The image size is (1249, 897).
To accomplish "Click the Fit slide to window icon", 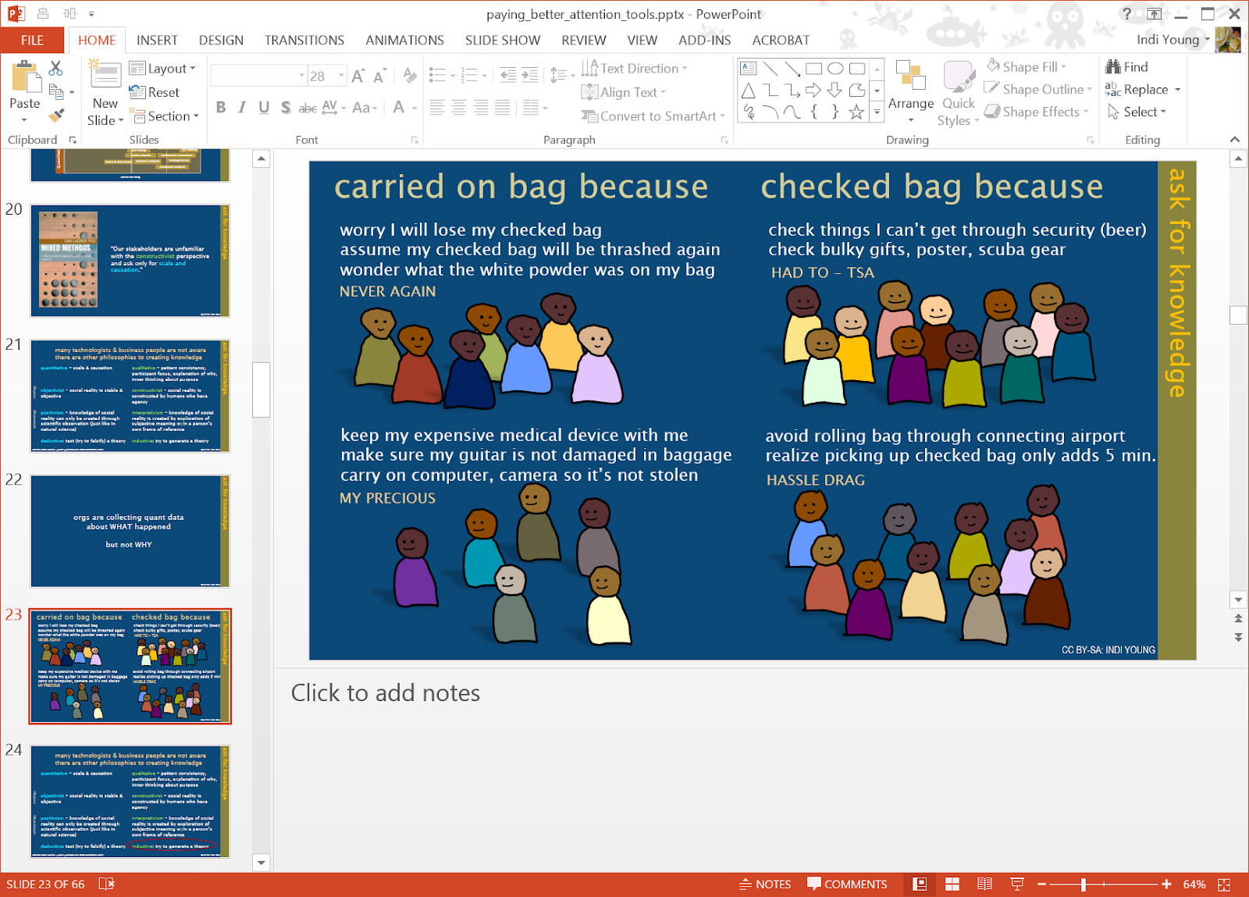I will coord(1223,884).
